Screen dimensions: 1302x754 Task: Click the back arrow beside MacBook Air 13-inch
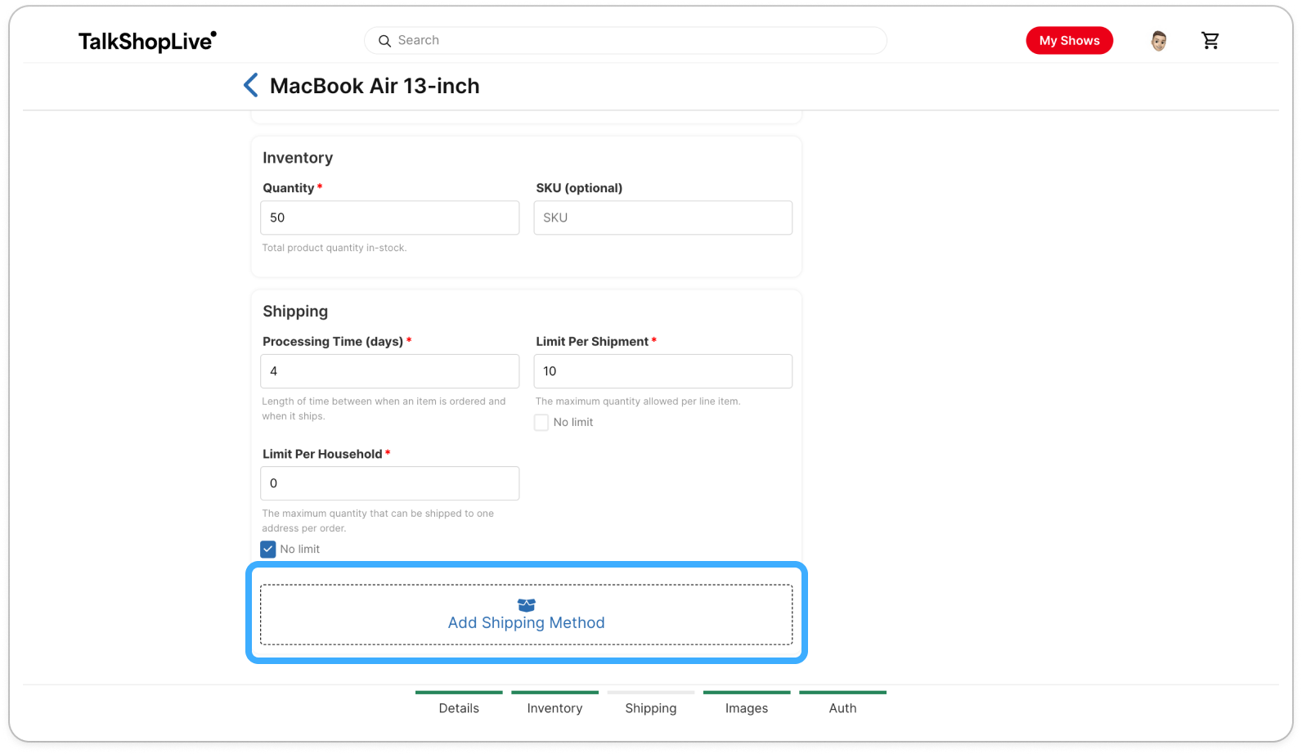[x=251, y=85]
